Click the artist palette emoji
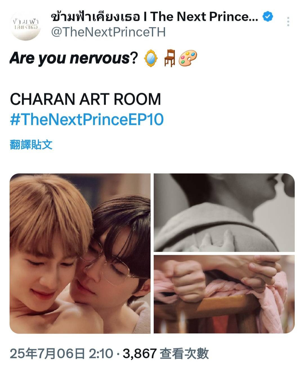Screen dimensions: 304x366 pos(188,58)
